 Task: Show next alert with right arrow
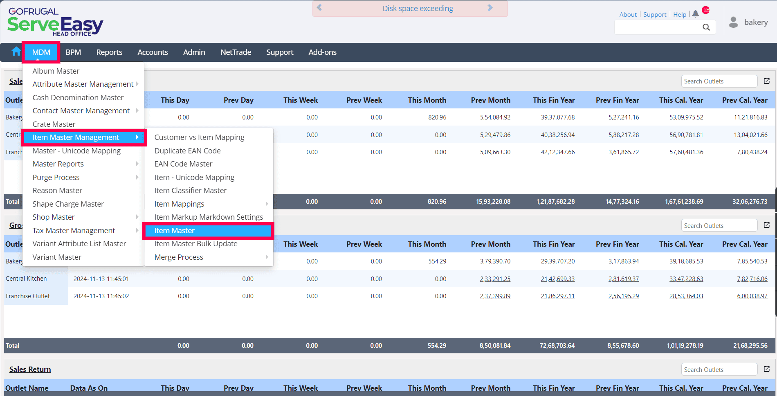(490, 8)
